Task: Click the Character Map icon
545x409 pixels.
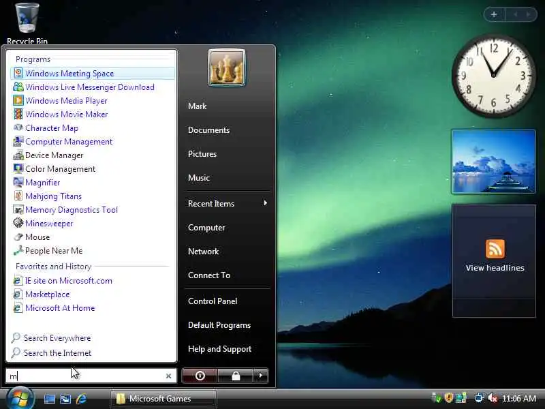Action: [x=18, y=127]
